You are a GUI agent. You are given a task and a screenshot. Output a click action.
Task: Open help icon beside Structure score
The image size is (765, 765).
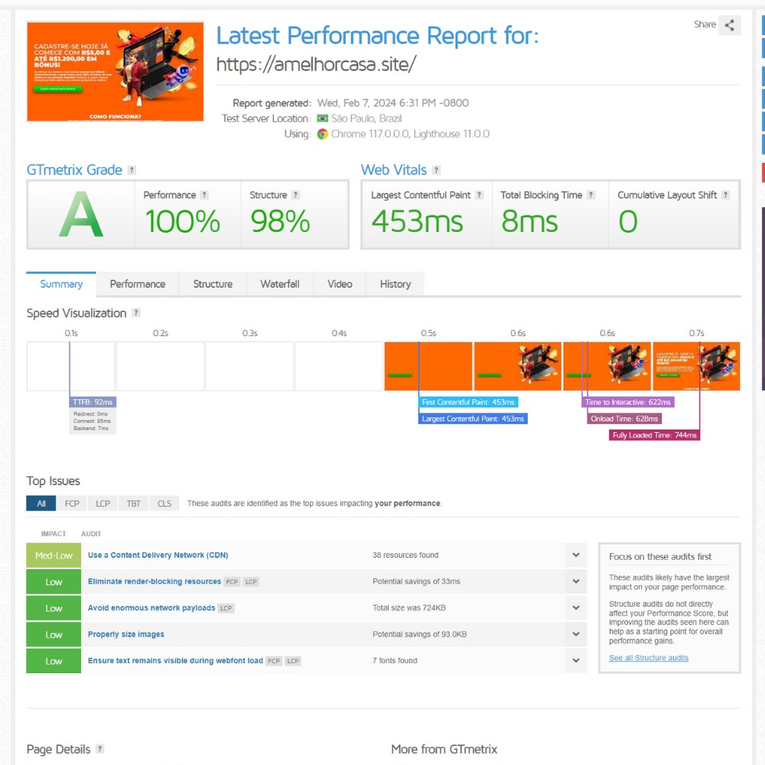(295, 195)
